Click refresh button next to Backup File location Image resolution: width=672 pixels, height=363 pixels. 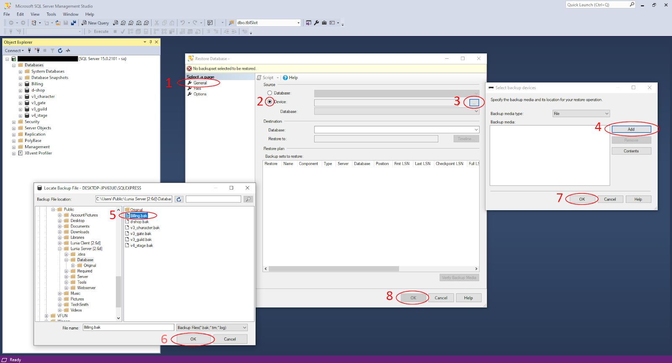(179, 199)
